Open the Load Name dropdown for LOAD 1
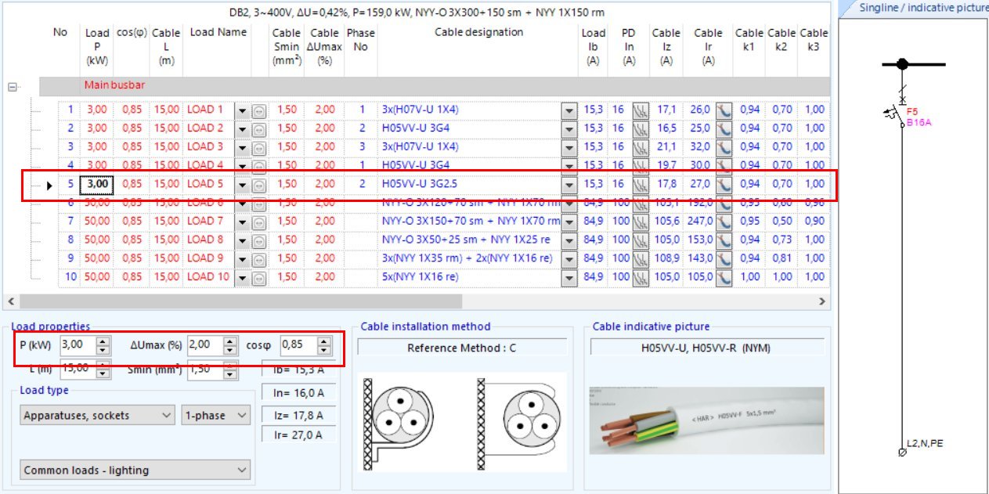The height and width of the screenshot is (494, 989). click(x=243, y=109)
